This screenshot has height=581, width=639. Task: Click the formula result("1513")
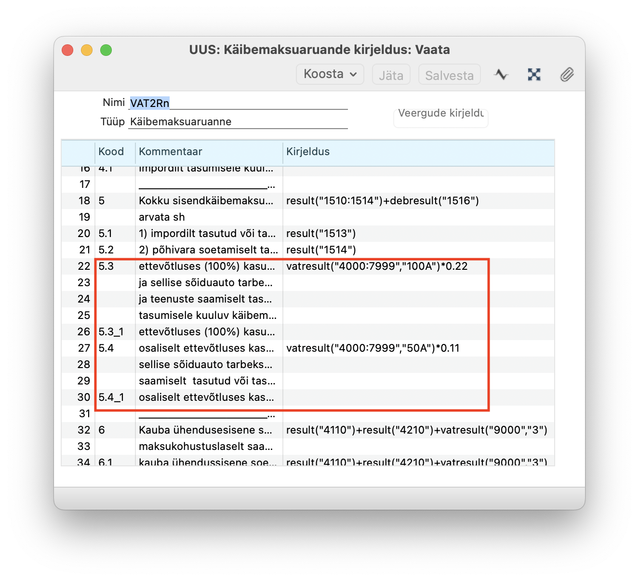321,234
